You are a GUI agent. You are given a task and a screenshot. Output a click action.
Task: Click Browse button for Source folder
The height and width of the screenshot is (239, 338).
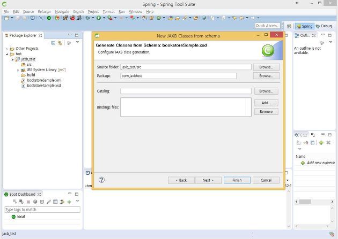[266, 67]
